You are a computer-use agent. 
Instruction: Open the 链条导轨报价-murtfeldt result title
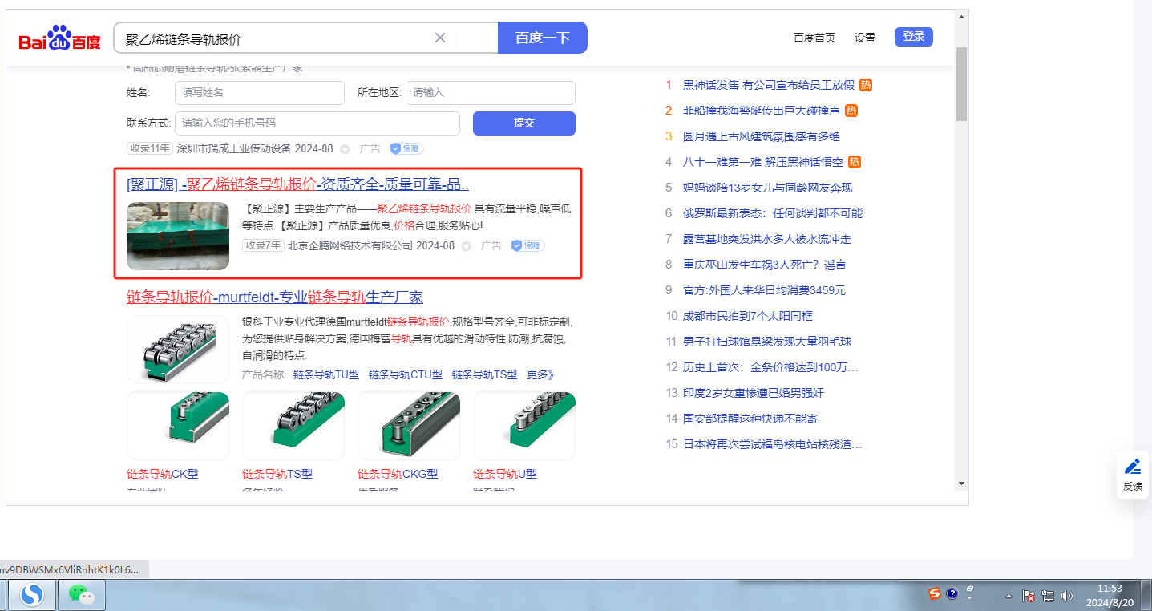(x=275, y=297)
